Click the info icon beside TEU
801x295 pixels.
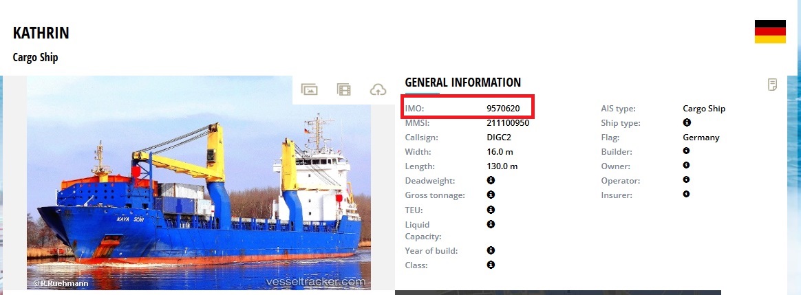pos(491,209)
